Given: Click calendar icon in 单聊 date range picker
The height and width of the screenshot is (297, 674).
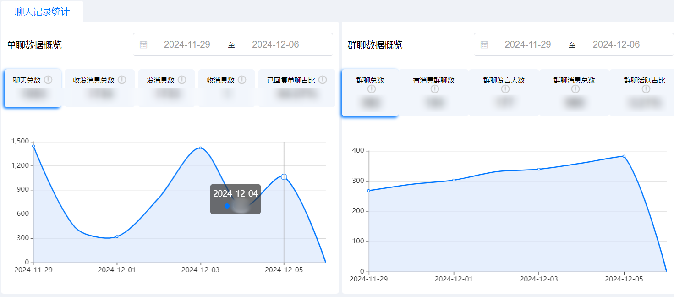Looking at the screenshot, I should coord(143,44).
